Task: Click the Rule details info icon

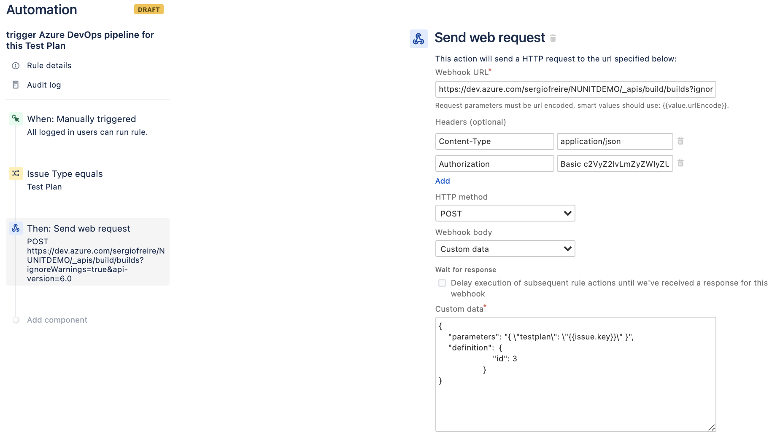Action: pyautogui.click(x=16, y=66)
